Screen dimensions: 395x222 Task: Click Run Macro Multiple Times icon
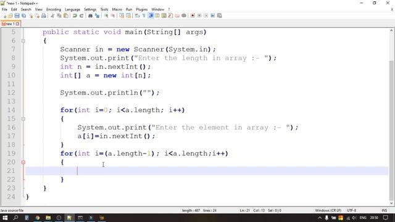212,15
